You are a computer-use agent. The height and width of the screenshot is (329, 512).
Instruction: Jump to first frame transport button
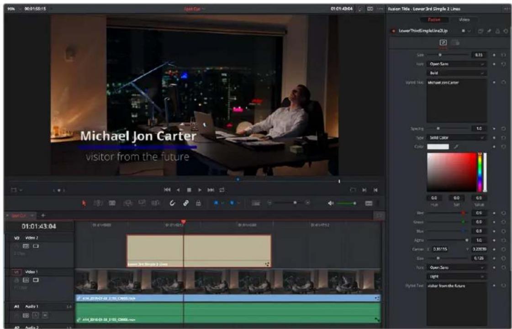coord(167,190)
